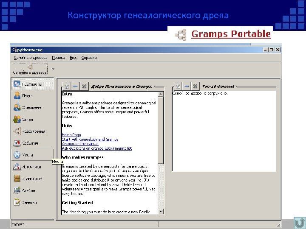Collapse the Top-10 surnames gramplet
Screen dimensions: 306x229
coord(187,86)
